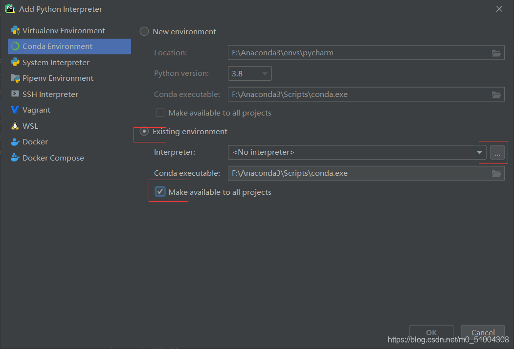The width and height of the screenshot is (514, 349).
Task: Click the existing environment Conda executable field
Action: tap(366, 173)
